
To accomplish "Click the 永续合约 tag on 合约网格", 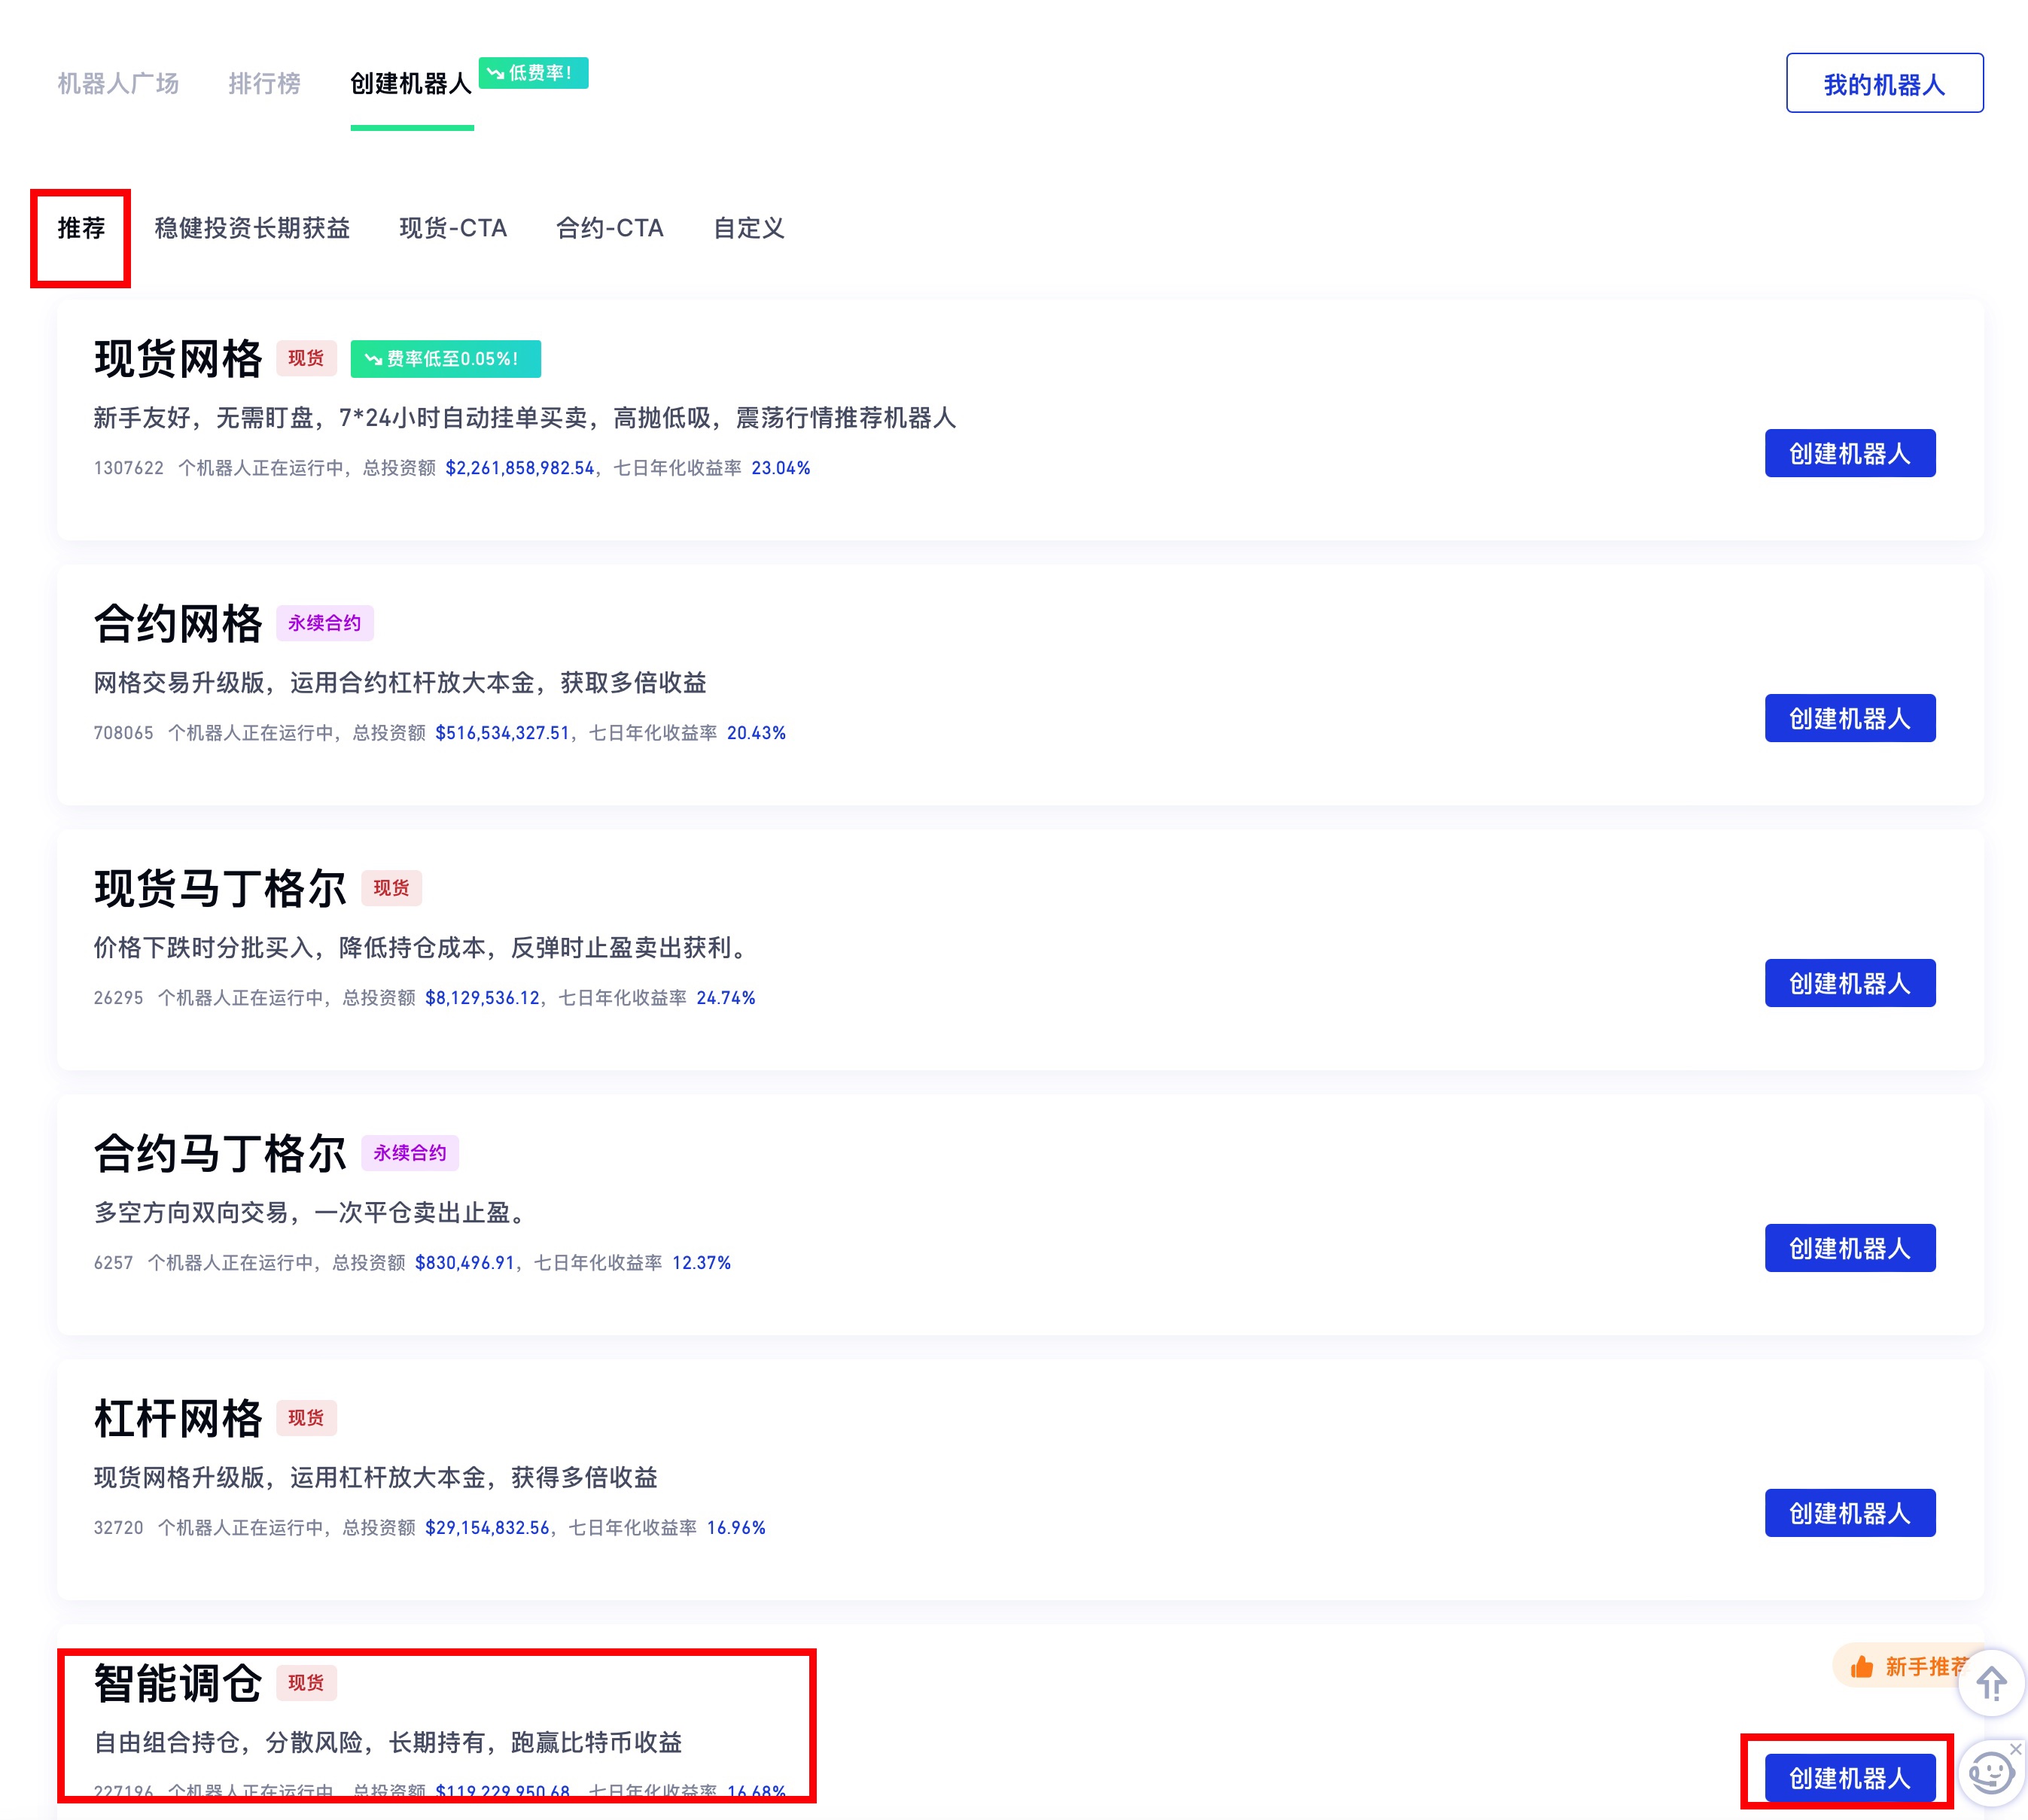I will [x=324, y=623].
